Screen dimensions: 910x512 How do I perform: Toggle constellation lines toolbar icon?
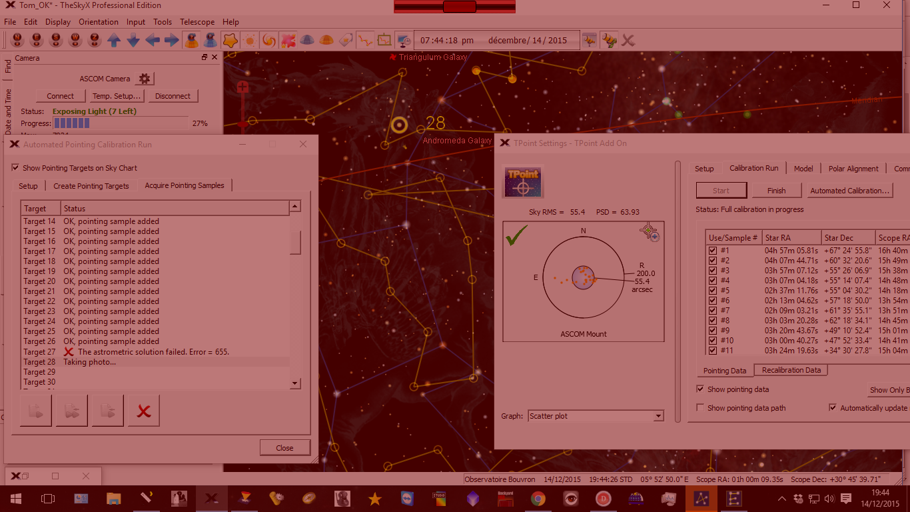pyautogui.click(x=365, y=40)
